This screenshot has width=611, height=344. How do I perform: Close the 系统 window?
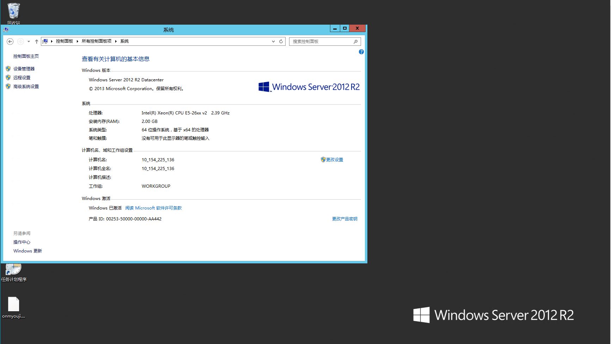tap(357, 29)
